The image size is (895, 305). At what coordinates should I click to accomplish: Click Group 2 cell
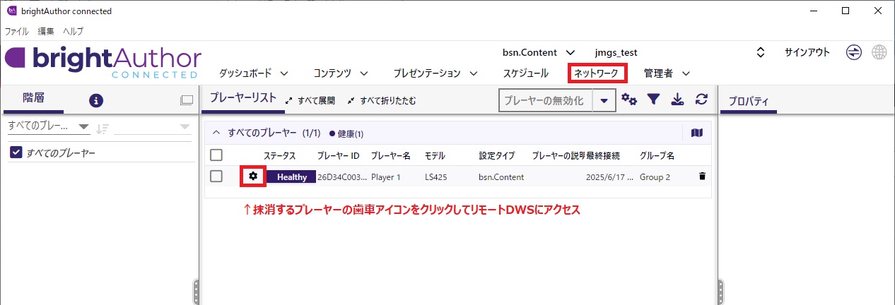point(655,177)
